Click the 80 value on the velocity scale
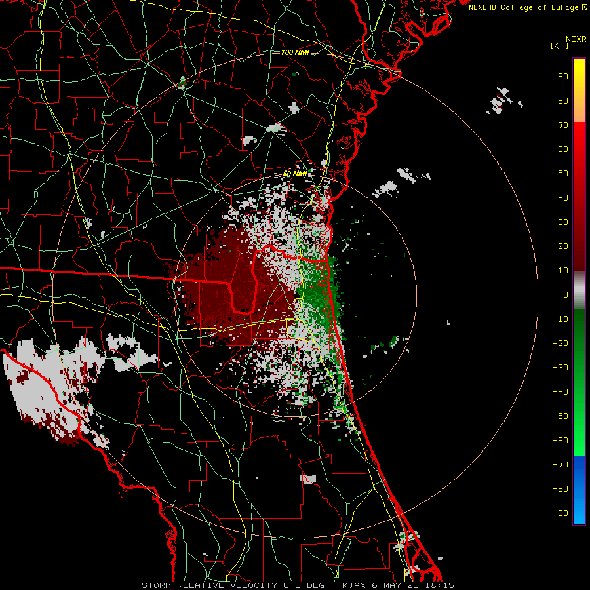The height and width of the screenshot is (590, 590). 563,101
